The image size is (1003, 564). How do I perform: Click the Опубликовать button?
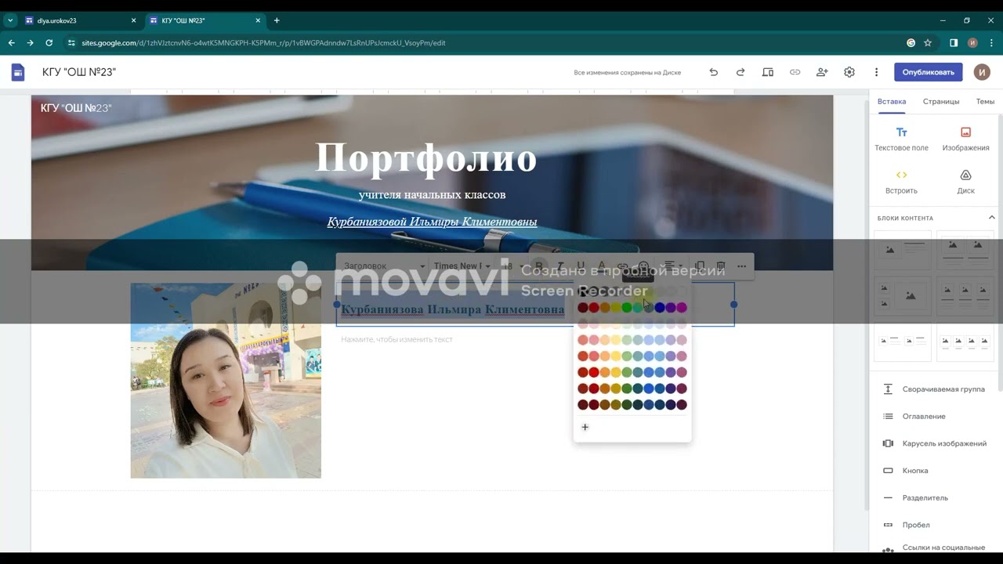(x=928, y=72)
